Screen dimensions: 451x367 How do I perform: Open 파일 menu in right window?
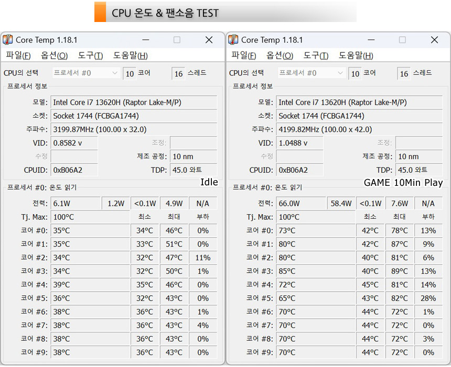(x=243, y=55)
